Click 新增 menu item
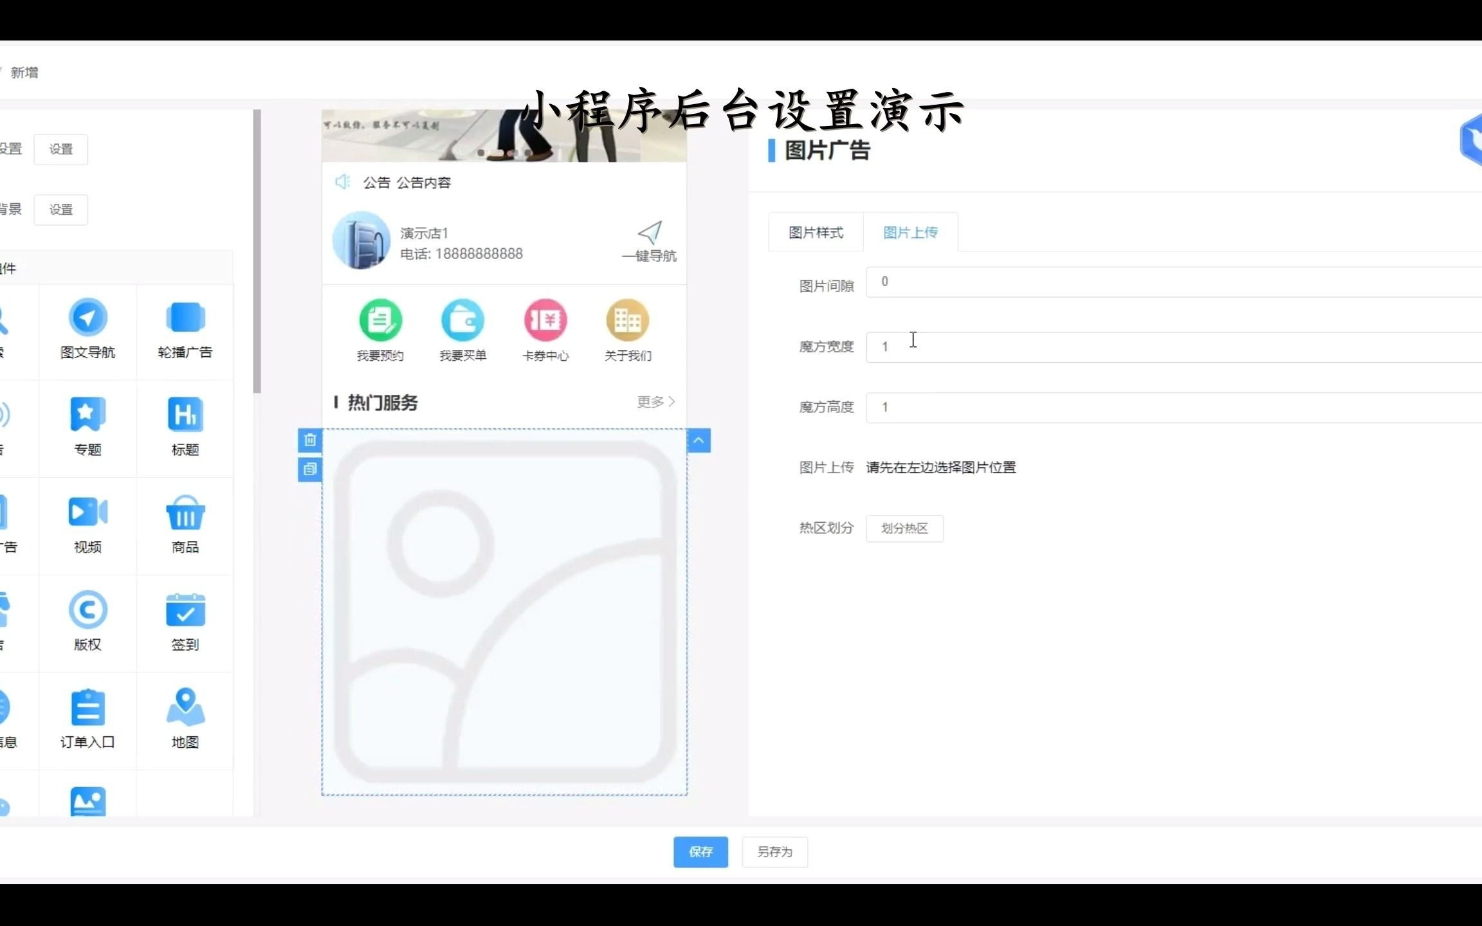Image resolution: width=1482 pixels, height=926 pixels. click(24, 71)
